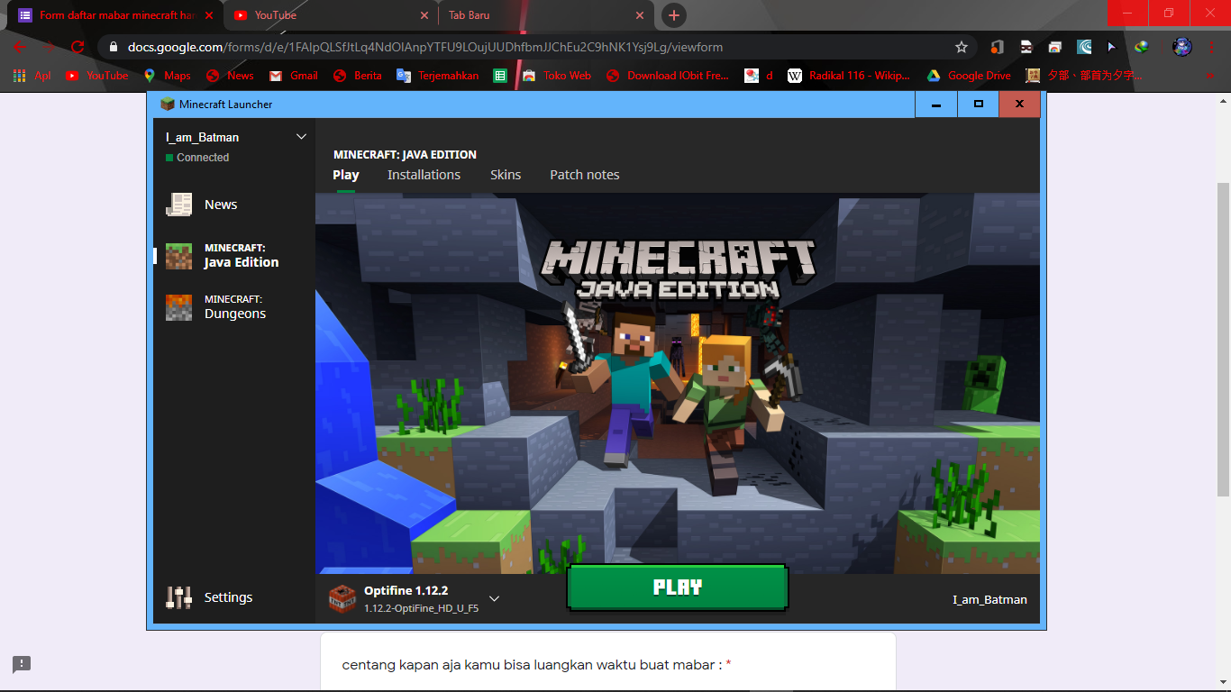Open the Berita bookmark
Screen dimensions: 1231x692
(358, 76)
